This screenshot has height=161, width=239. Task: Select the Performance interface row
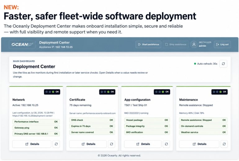[x=36, y=122]
